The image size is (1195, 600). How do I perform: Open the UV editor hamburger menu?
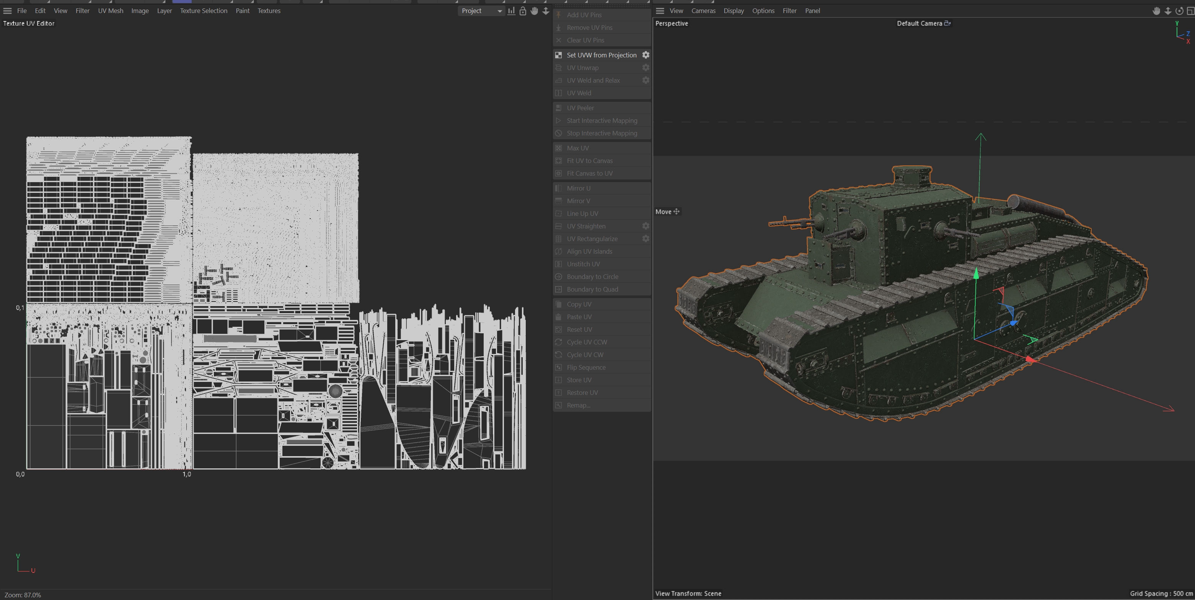[x=7, y=11]
